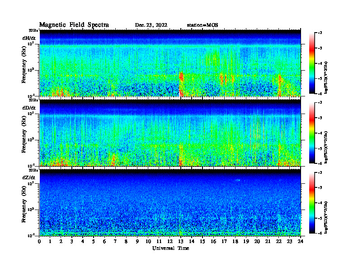This screenshot has width=358, height=277.
Task: Click hour '13' on the time axis
Action: 181,241
